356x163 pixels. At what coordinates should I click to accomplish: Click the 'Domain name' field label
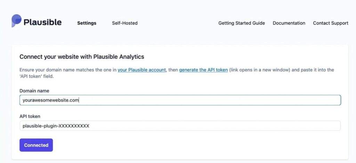(x=34, y=91)
